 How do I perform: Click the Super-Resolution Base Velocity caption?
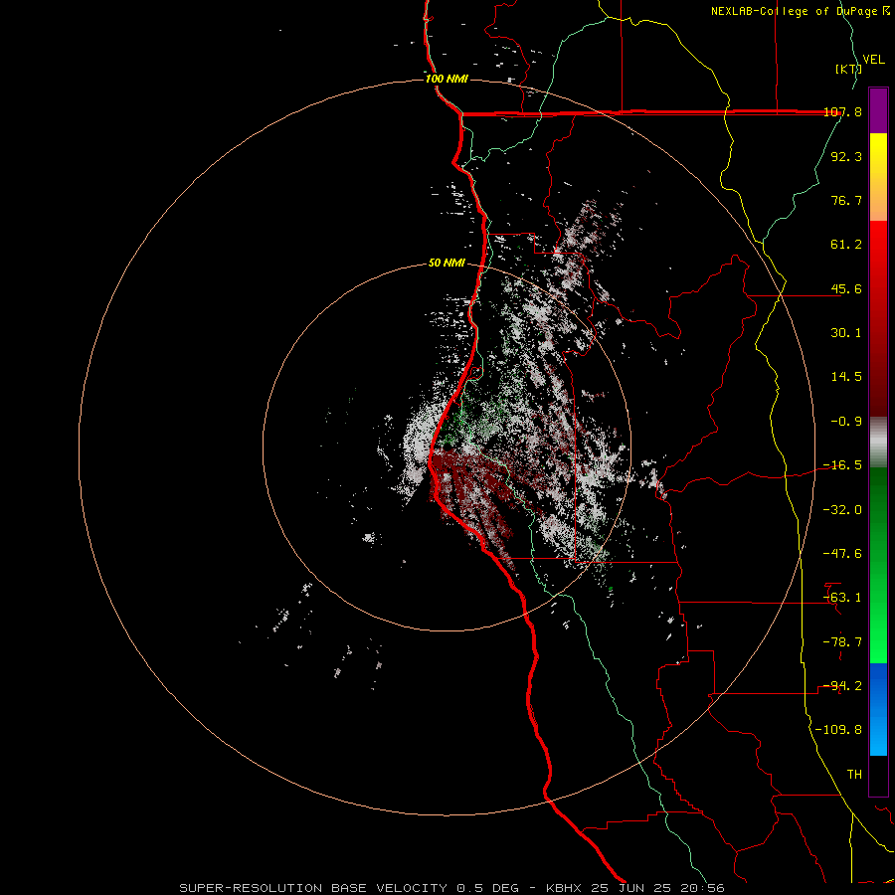click(x=452, y=888)
